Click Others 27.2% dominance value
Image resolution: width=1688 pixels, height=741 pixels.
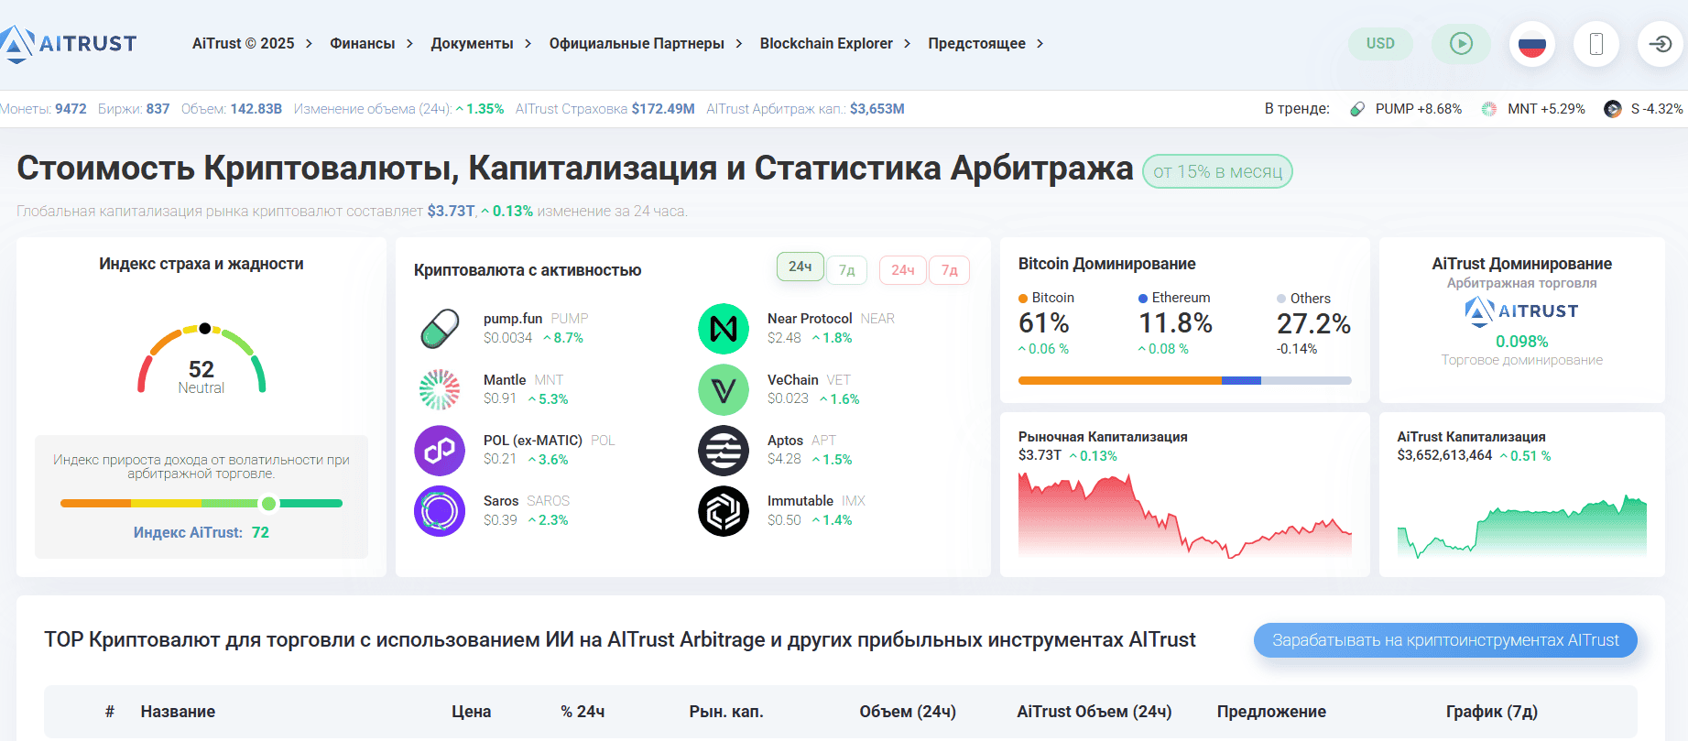[1313, 323]
